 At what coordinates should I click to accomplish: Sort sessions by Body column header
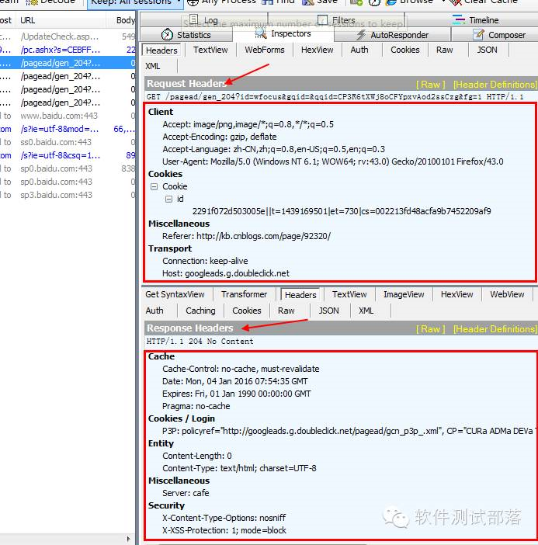121,20
